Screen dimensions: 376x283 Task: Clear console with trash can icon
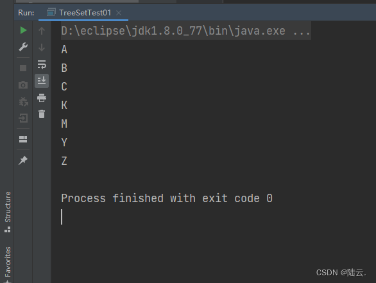[42, 114]
